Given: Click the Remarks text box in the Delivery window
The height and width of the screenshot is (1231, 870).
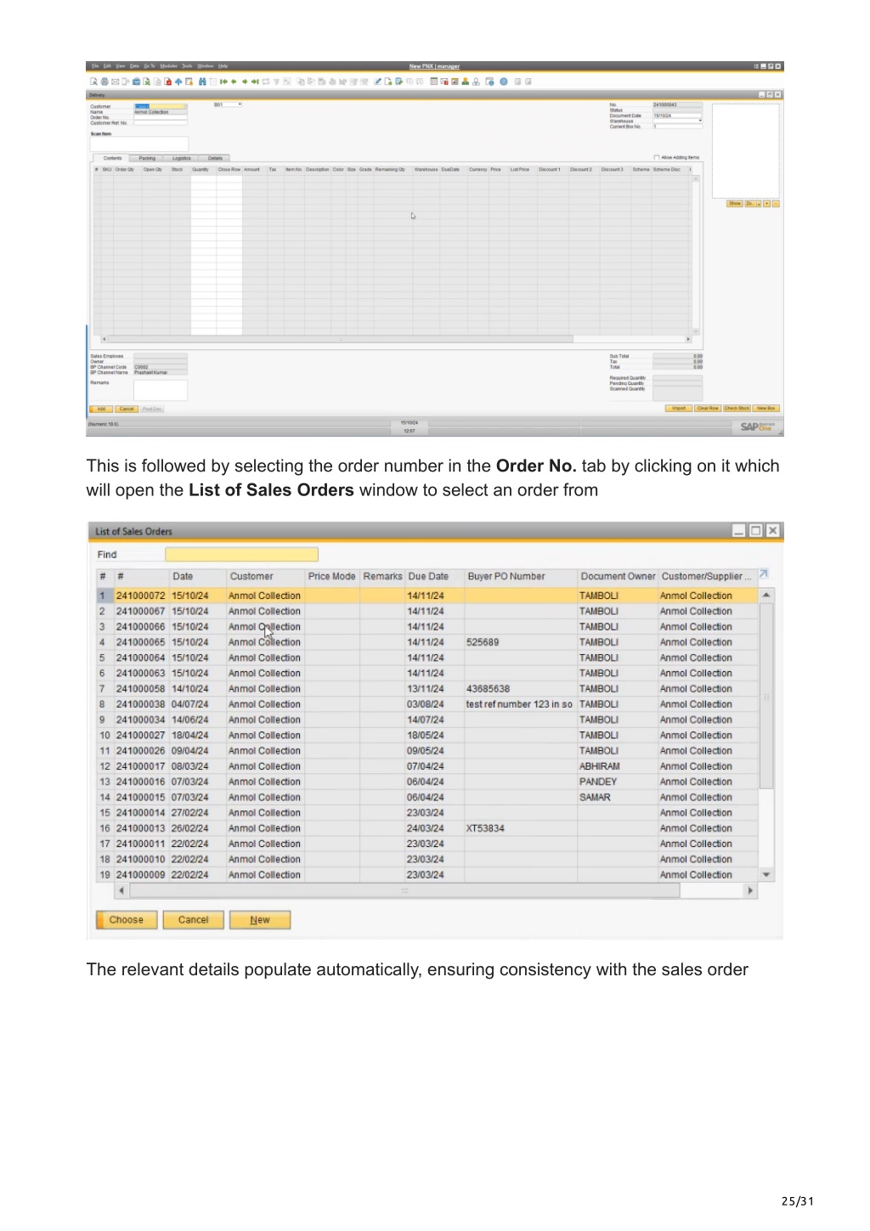Looking at the screenshot, I should click(x=161, y=390).
